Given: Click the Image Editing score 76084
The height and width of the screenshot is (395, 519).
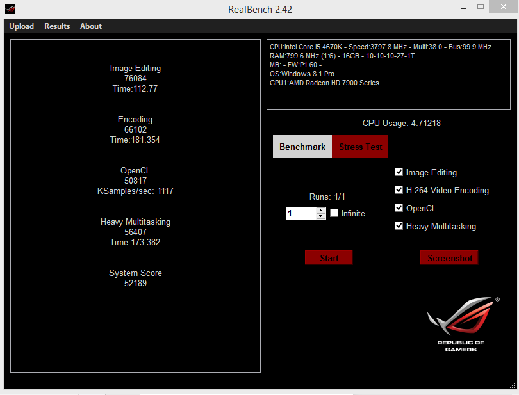Looking at the screenshot, I should click(135, 78).
